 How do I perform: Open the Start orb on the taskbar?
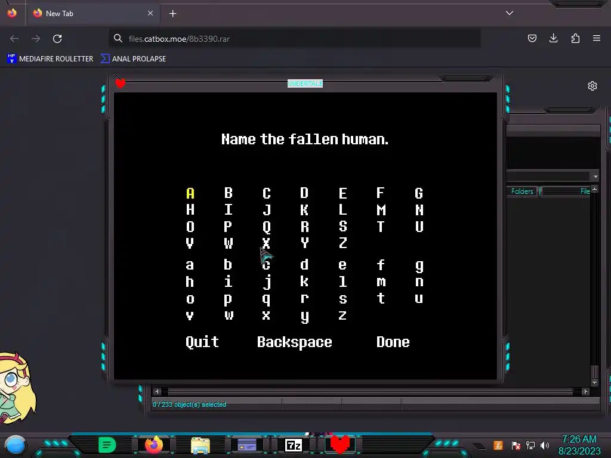coord(15,445)
